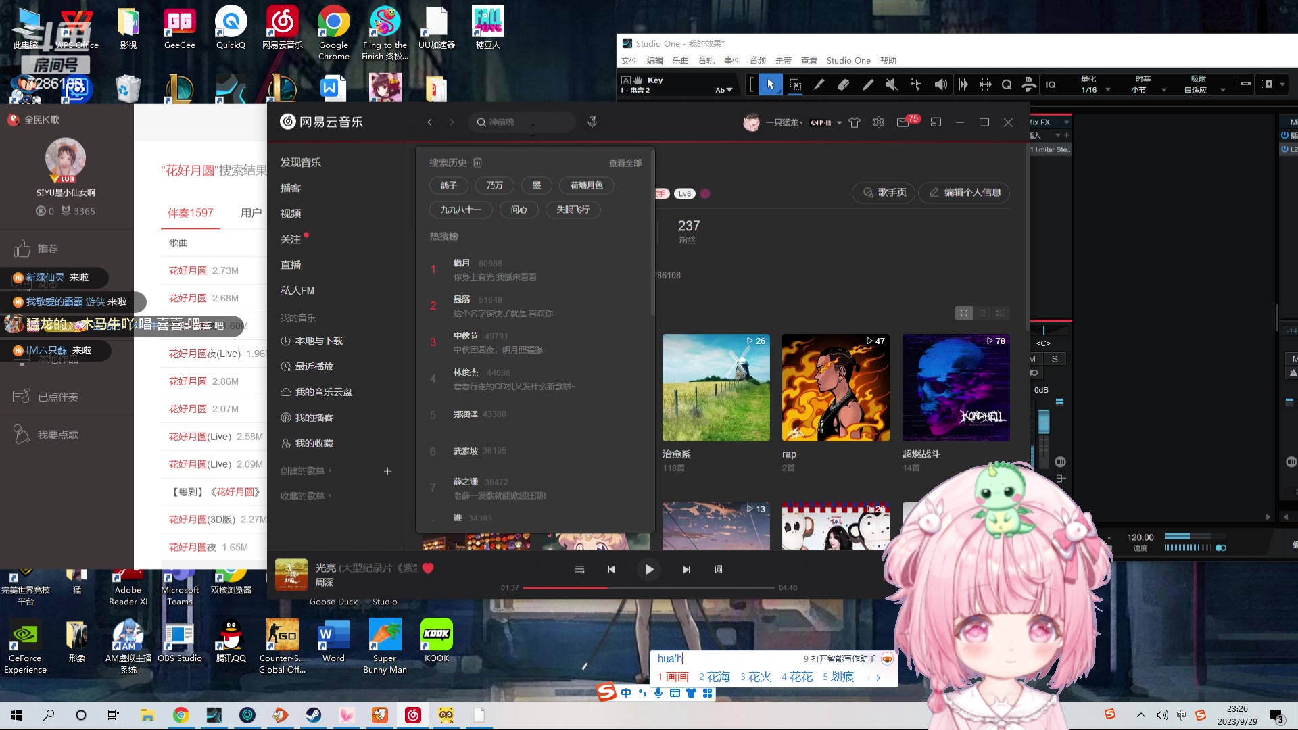Open the user account dropdown arrow
The width and height of the screenshot is (1298, 730).
(839, 122)
